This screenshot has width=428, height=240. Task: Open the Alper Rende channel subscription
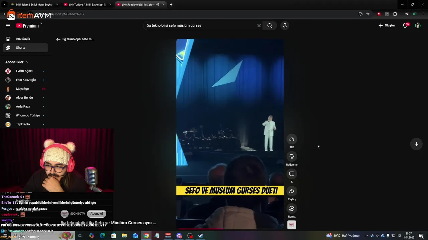(25, 98)
